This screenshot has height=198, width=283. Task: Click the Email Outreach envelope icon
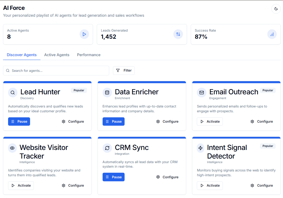201,93
